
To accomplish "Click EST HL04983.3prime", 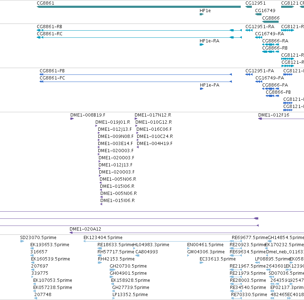I will click(x=134, y=248).
